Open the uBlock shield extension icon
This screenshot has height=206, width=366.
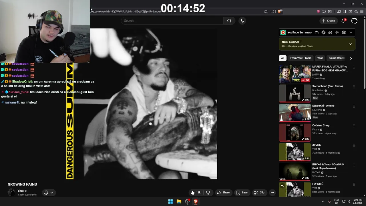click(318, 11)
